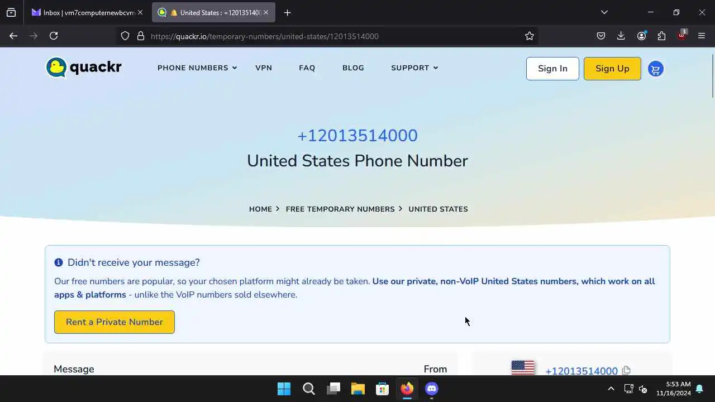The height and width of the screenshot is (402, 715).
Task: Open the extensions puzzle icon
Action: (661, 36)
